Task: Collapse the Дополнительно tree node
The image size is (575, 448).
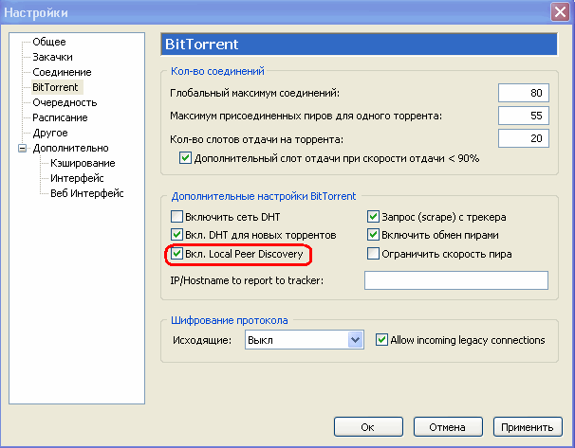Action: click(23, 149)
